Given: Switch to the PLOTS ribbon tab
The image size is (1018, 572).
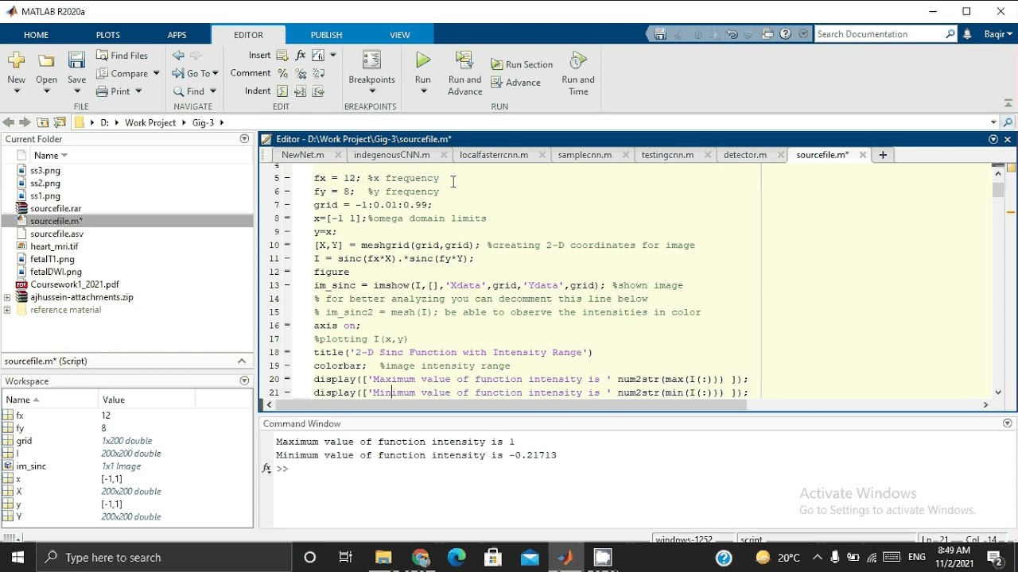Looking at the screenshot, I should (108, 35).
